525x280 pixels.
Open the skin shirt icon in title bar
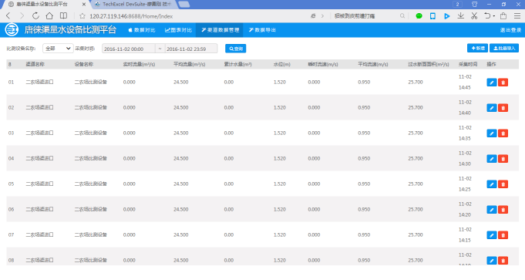[474, 5]
